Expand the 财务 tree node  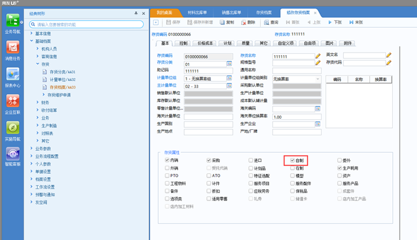coord(38,102)
